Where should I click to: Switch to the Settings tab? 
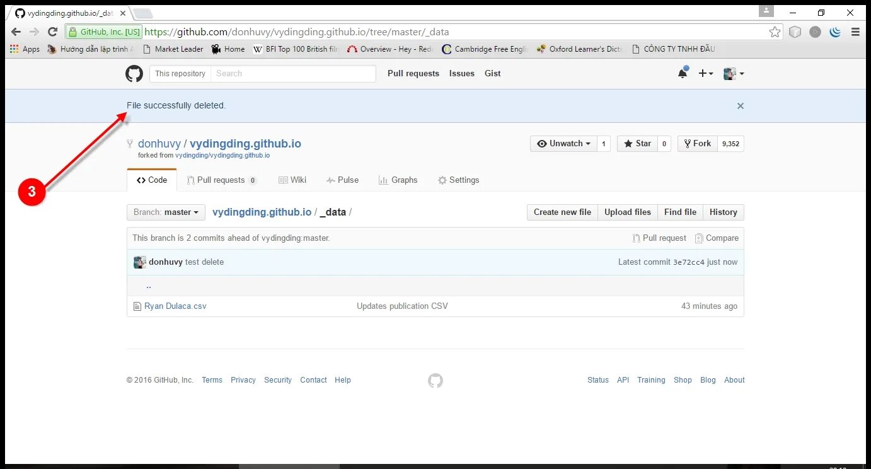coord(458,180)
